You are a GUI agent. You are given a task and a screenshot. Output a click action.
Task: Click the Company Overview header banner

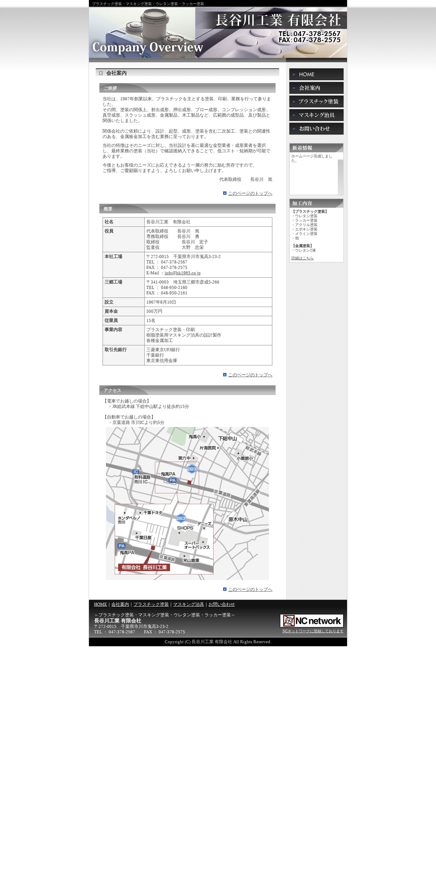[218, 33]
